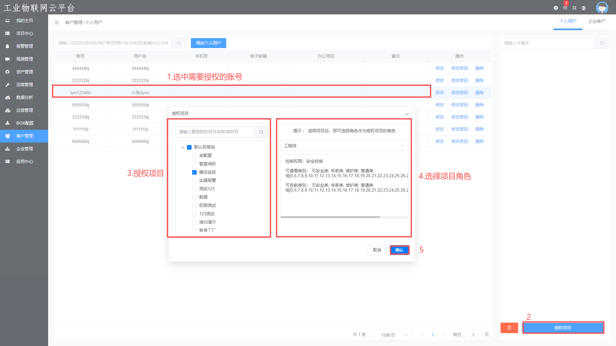Click the horizontal scrollbar in role details
This screenshot has width=616, height=346.
(330, 217)
